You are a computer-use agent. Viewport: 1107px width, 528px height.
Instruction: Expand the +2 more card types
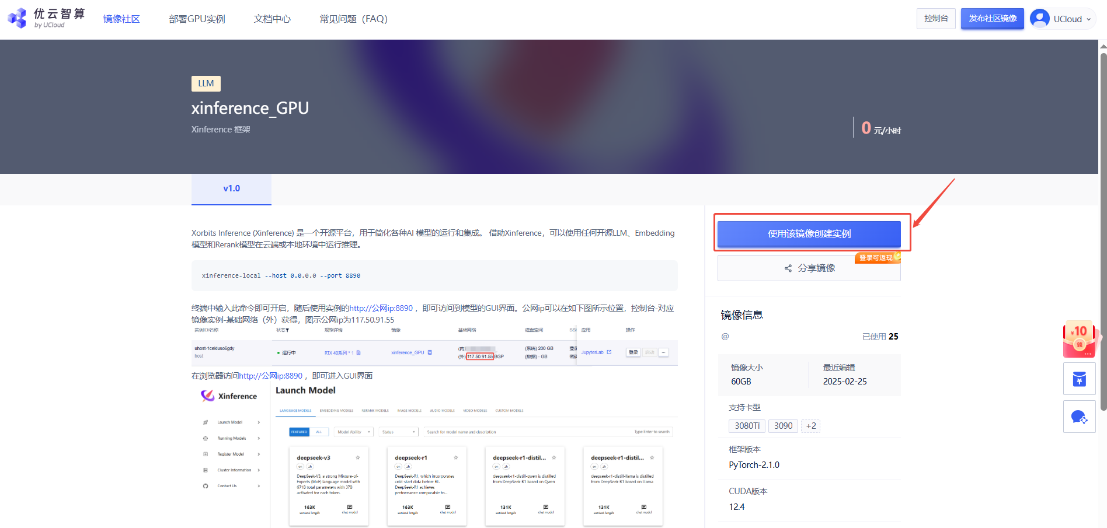pyautogui.click(x=810, y=426)
